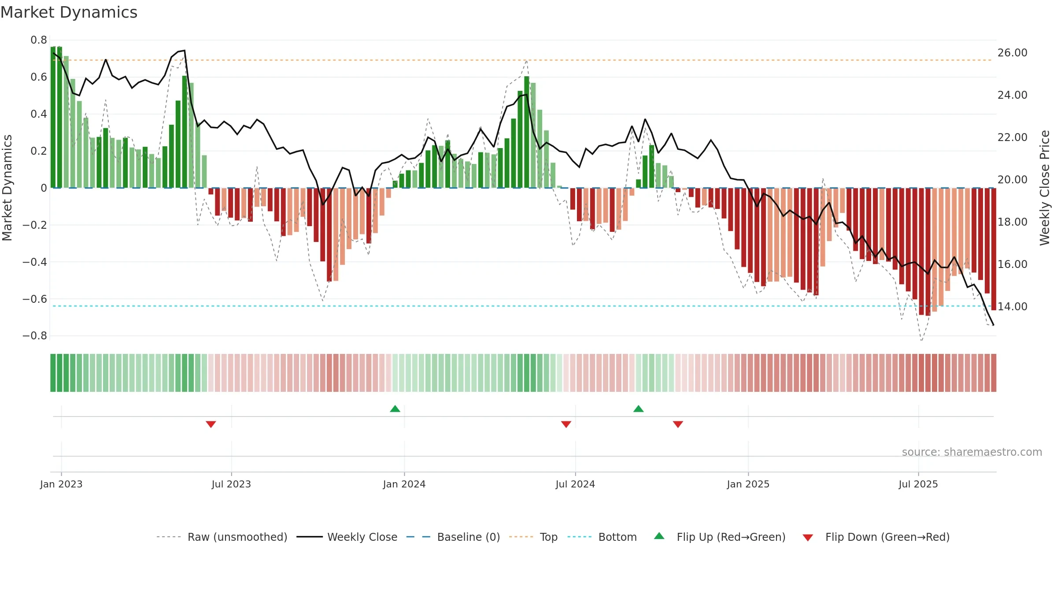Click the Jul 2023 x-axis label
Viewport: 1057px width, 595px height.
231,484
